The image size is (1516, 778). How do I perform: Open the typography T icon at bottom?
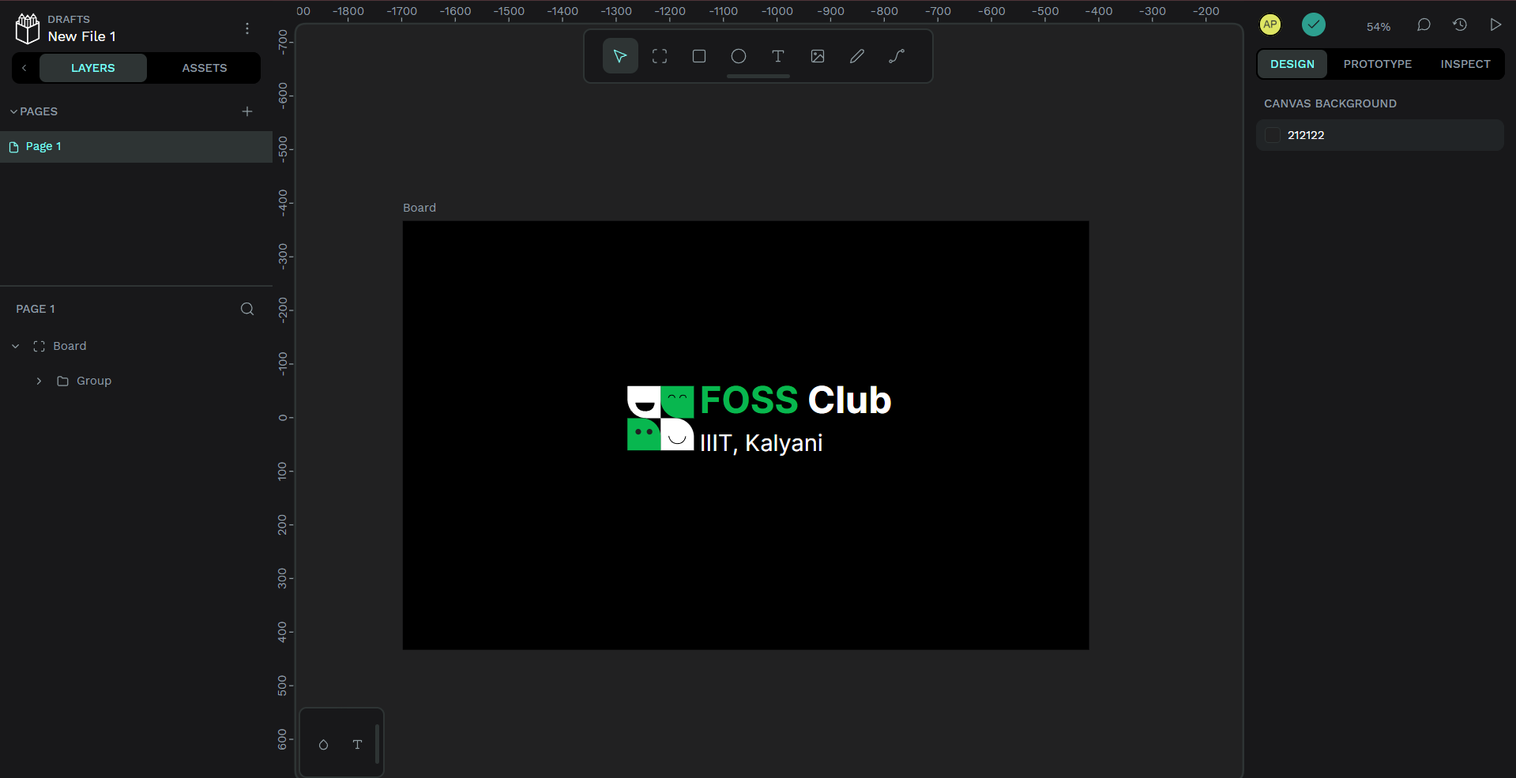pyautogui.click(x=357, y=745)
